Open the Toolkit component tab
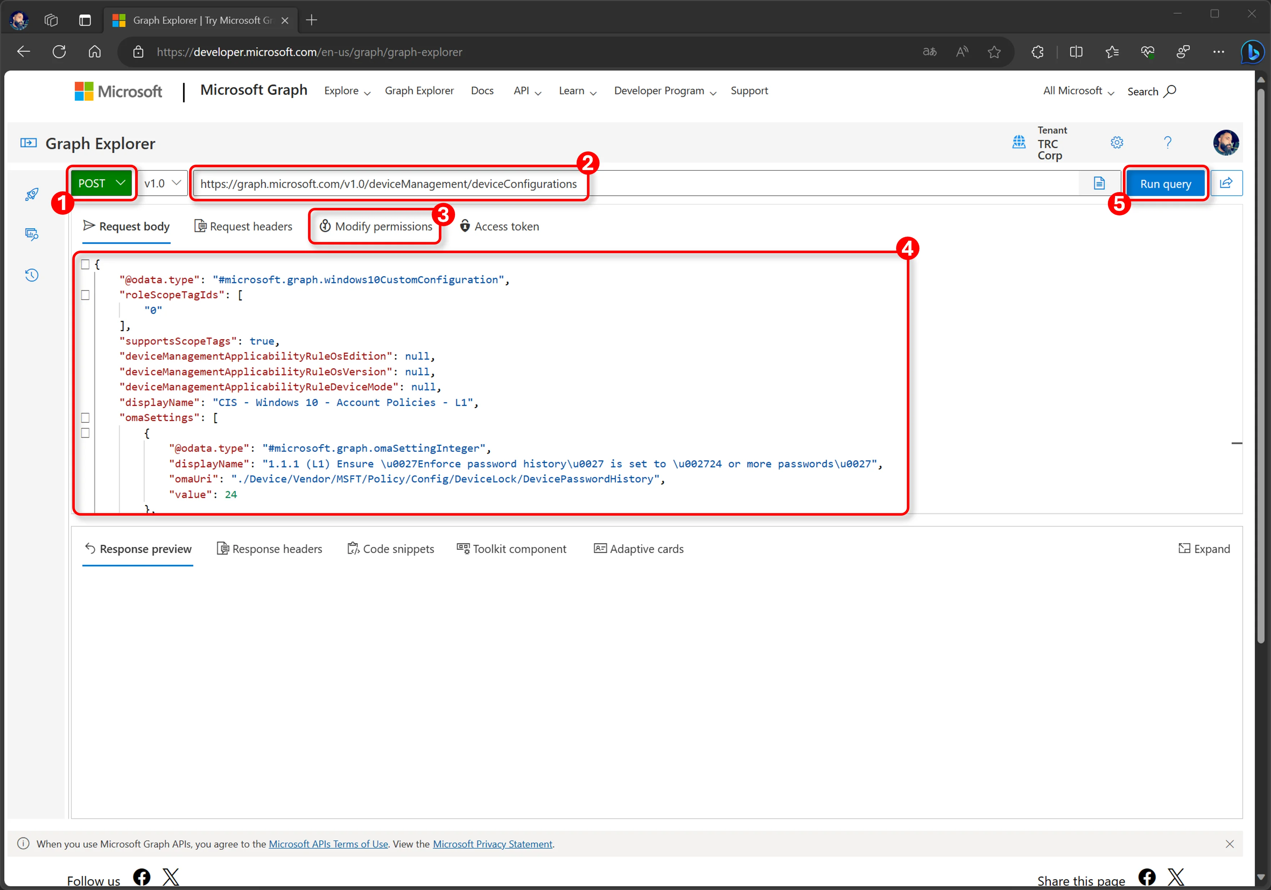The image size is (1271, 890). coord(511,549)
